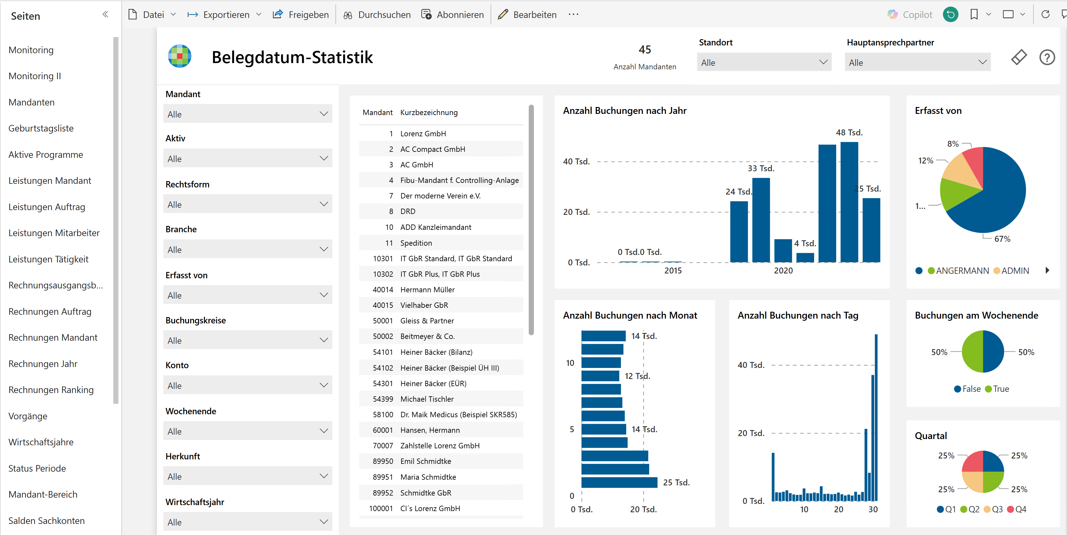Screen dimensions: 1067x535
Task: Go to the Rechnungen Ranking page
Action: point(51,390)
